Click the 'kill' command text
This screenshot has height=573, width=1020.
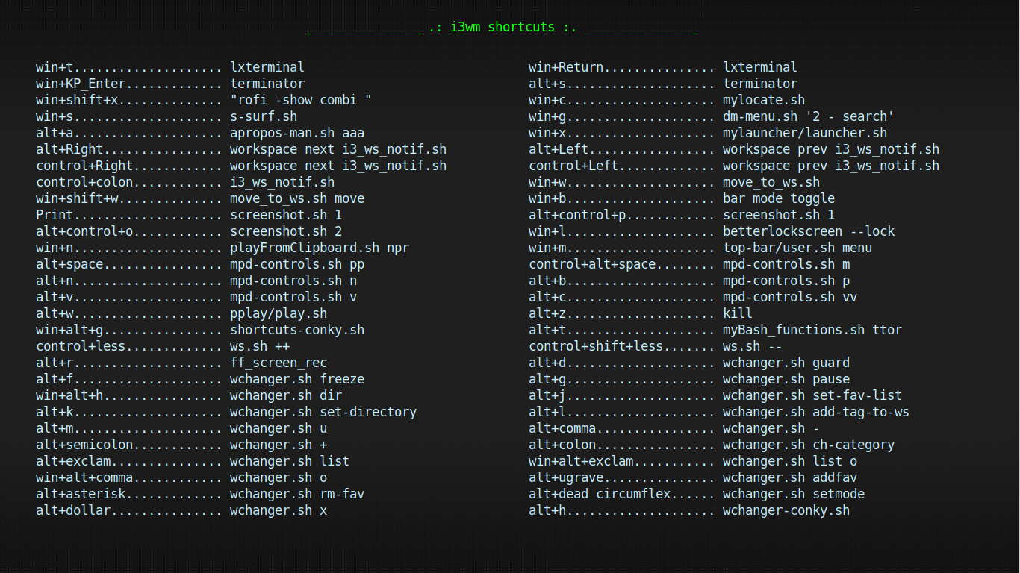(738, 313)
